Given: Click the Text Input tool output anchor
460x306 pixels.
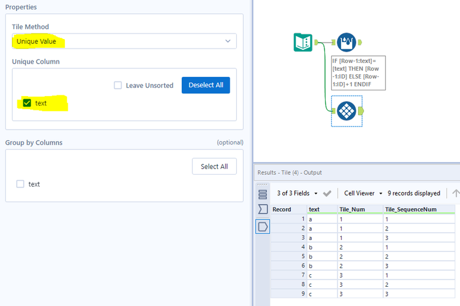Looking at the screenshot, I should pyautogui.click(x=316, y=43).
